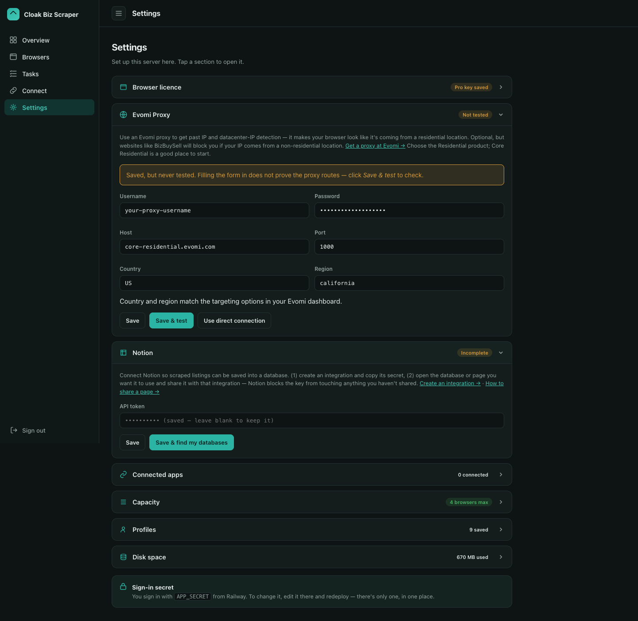This screenshot has width=638, height=621.
Task: Click the Tasks list icon in the sidebar
Action: coord(13,74)
